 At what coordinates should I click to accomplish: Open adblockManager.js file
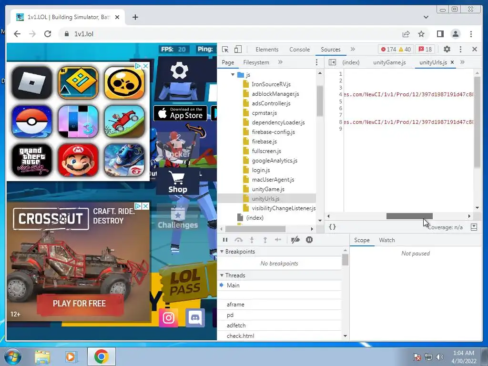tap(275, 94)
